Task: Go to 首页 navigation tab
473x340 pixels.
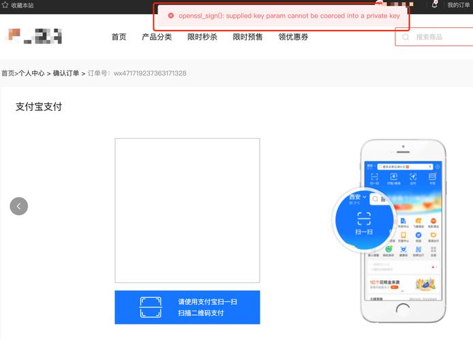Action: (x=119, y=37)
